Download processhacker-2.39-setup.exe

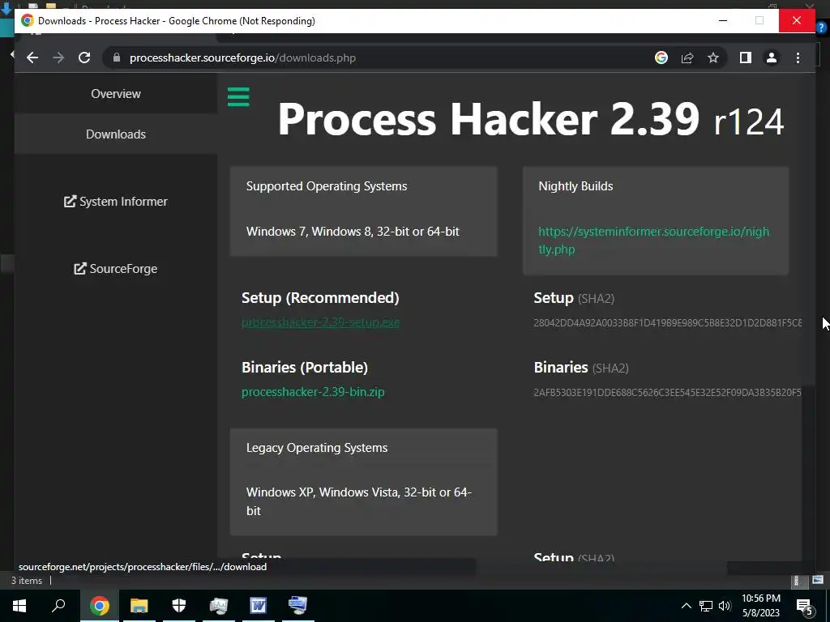pos(320,322)
